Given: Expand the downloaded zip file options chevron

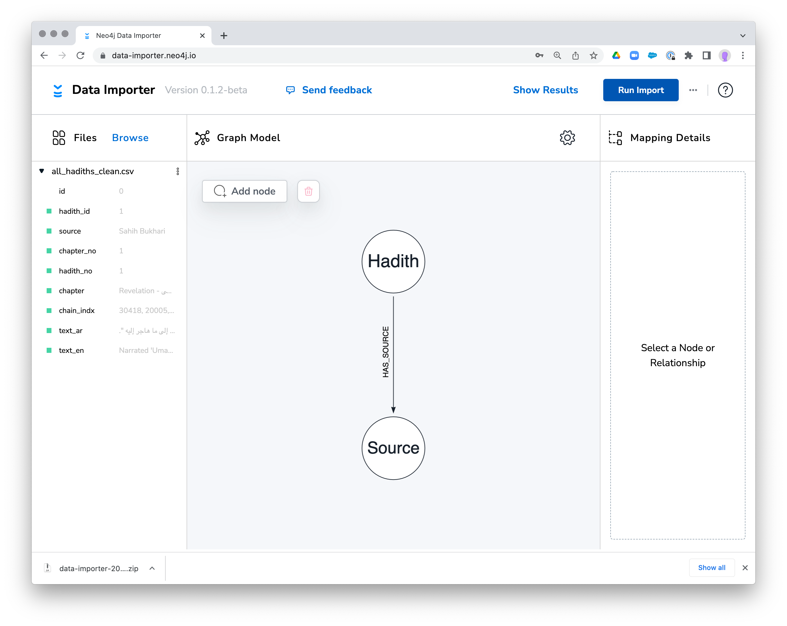Looking at the screenshot, I should coord(152,568).
